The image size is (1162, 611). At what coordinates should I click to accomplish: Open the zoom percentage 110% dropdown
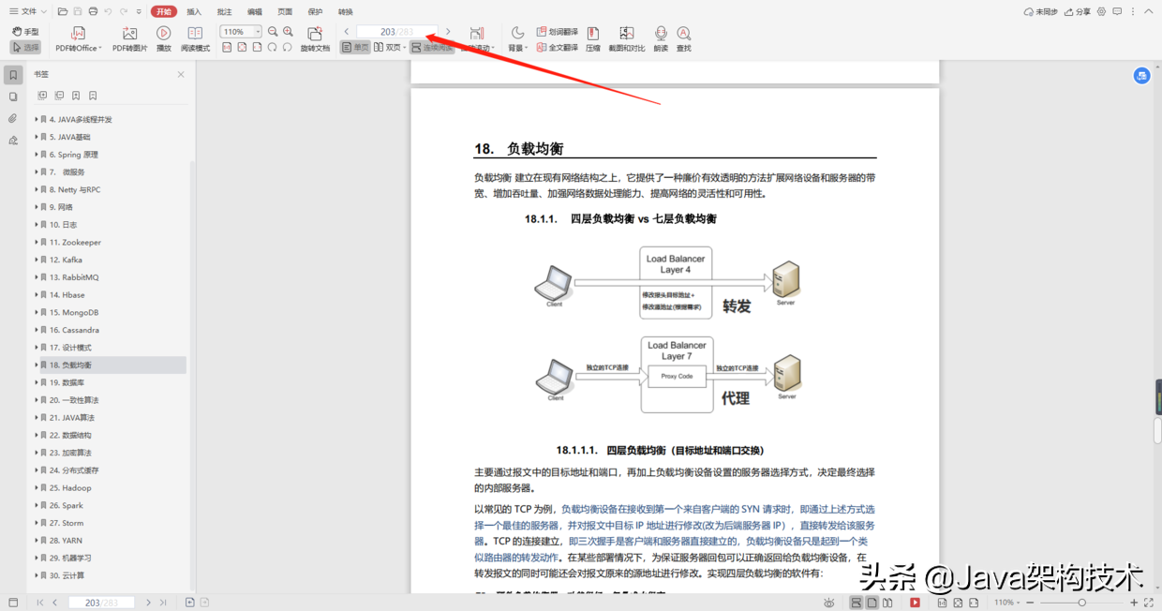click(258, 32)
